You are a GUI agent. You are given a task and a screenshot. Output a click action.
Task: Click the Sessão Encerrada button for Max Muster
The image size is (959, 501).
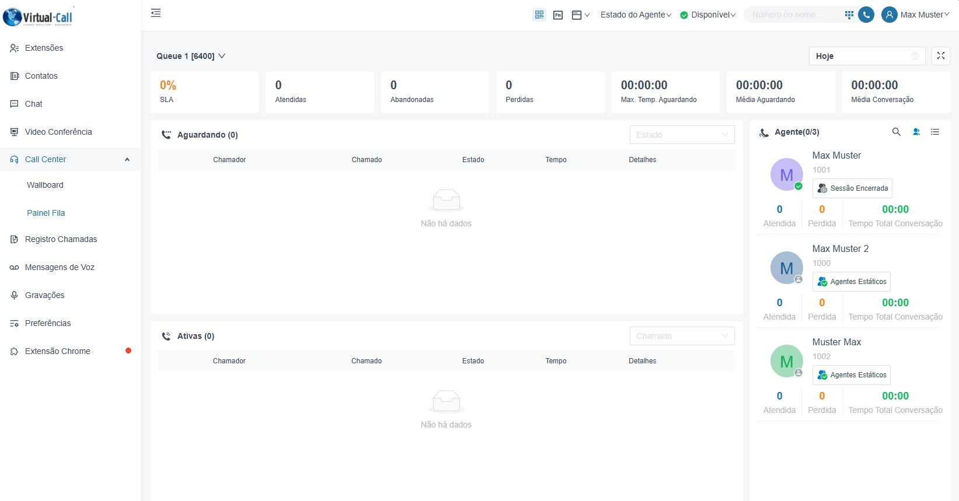coord(852,188)
